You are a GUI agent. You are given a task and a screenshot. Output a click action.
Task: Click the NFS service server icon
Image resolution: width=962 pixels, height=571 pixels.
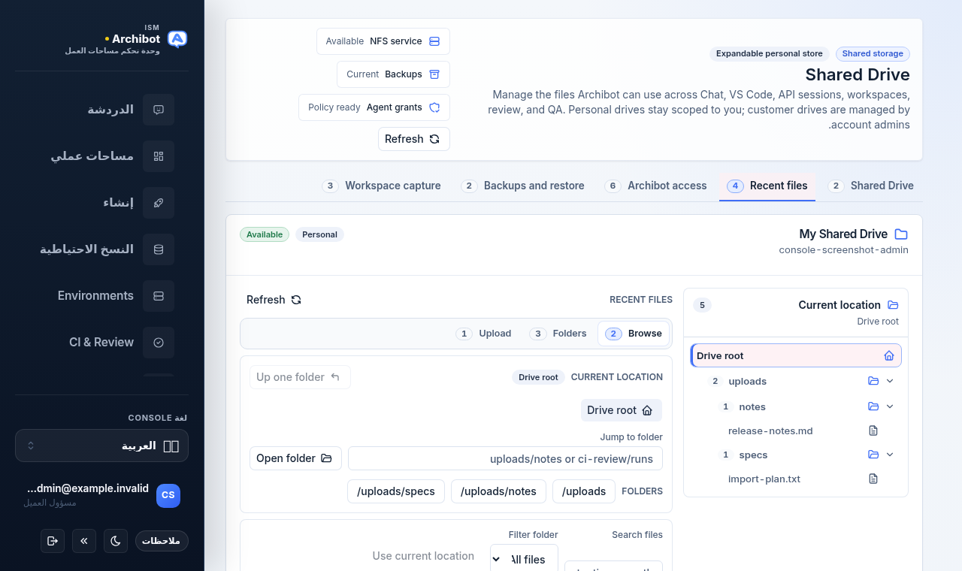434,41
